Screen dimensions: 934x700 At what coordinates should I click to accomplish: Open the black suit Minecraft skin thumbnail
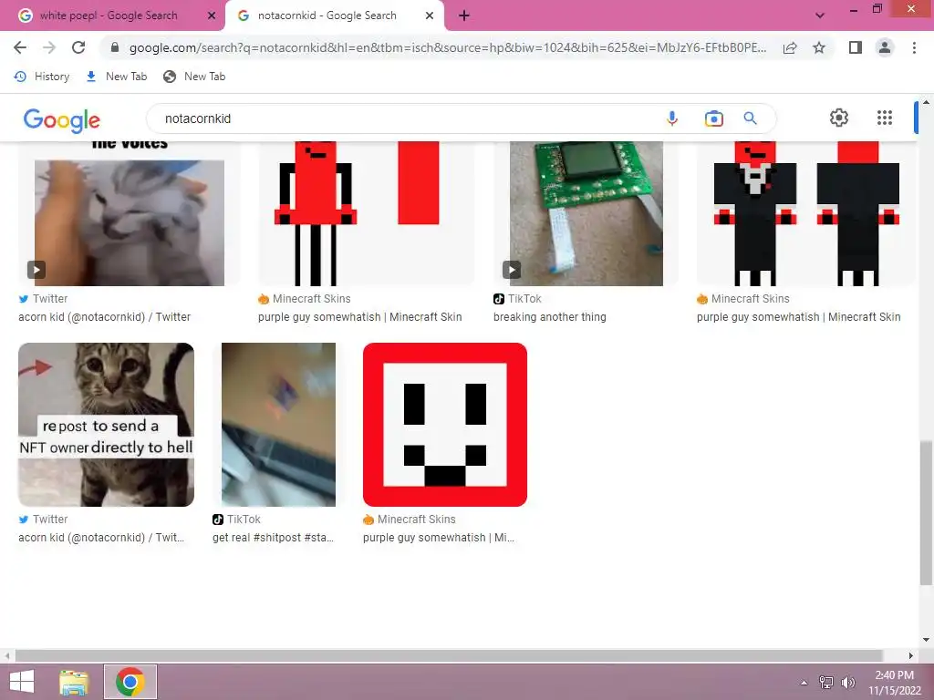[806, 213]
